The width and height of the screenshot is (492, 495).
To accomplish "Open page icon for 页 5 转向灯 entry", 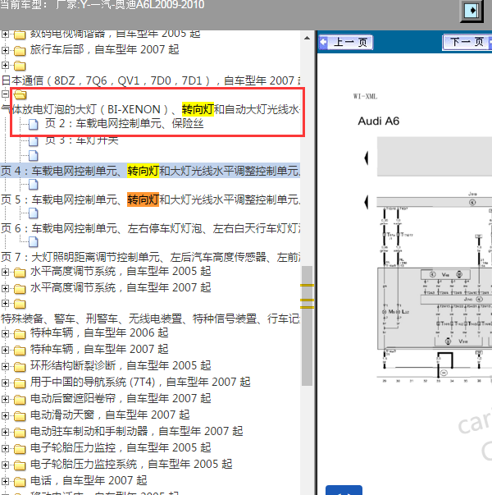I will [x=34, y=185].
